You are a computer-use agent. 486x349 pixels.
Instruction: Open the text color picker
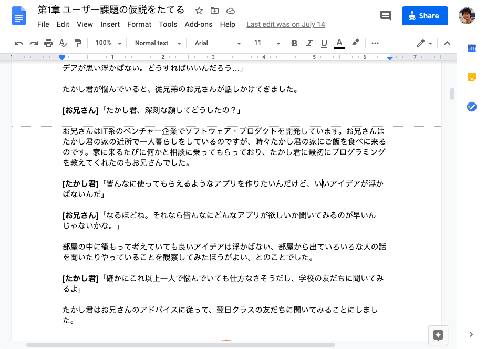(339, 43)
